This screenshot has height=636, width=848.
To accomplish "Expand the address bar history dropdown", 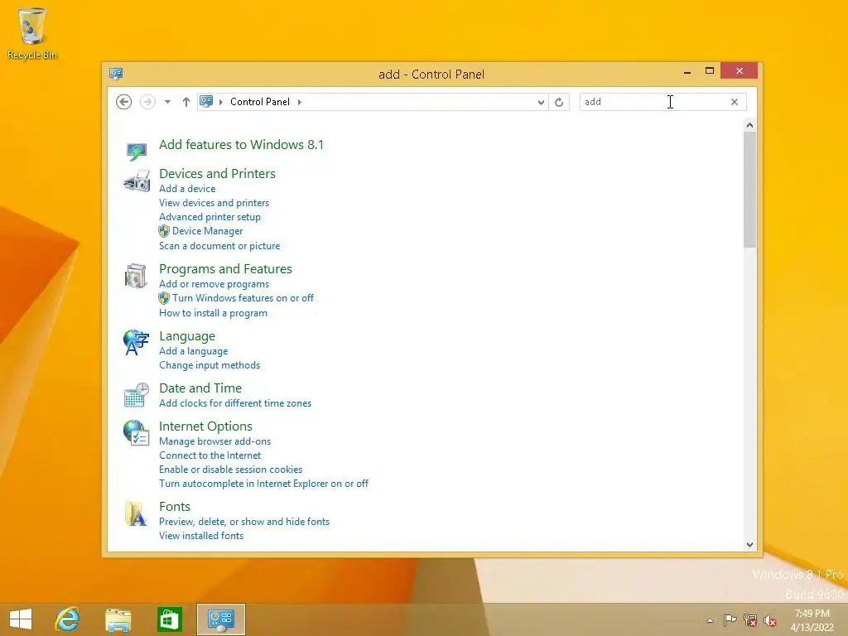I will tap(541, 102).
